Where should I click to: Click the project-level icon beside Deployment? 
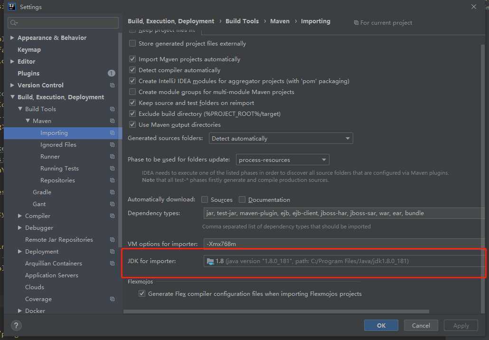tap(112, 251)
